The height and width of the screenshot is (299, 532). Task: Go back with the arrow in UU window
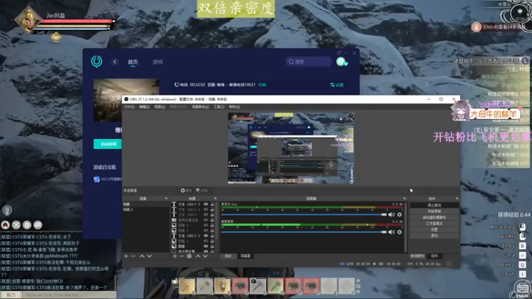(x=114, y=62)
